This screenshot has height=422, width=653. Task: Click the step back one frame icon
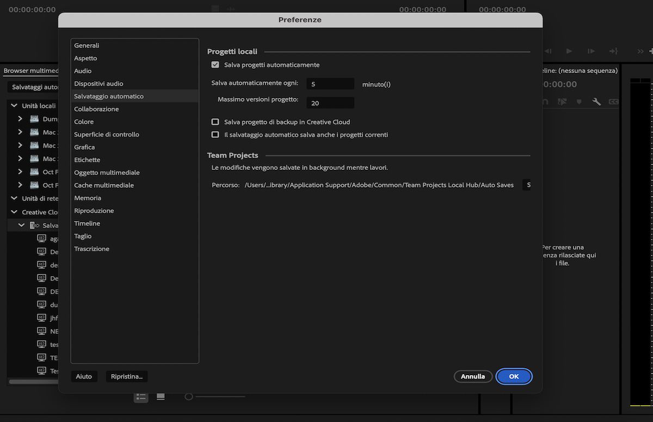tap(548, 51)
